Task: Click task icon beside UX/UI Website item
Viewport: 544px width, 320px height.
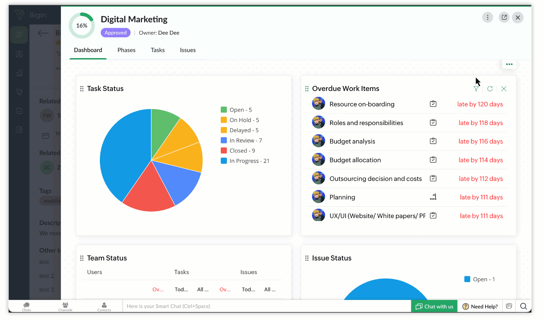Action: (x=433, y=215)
